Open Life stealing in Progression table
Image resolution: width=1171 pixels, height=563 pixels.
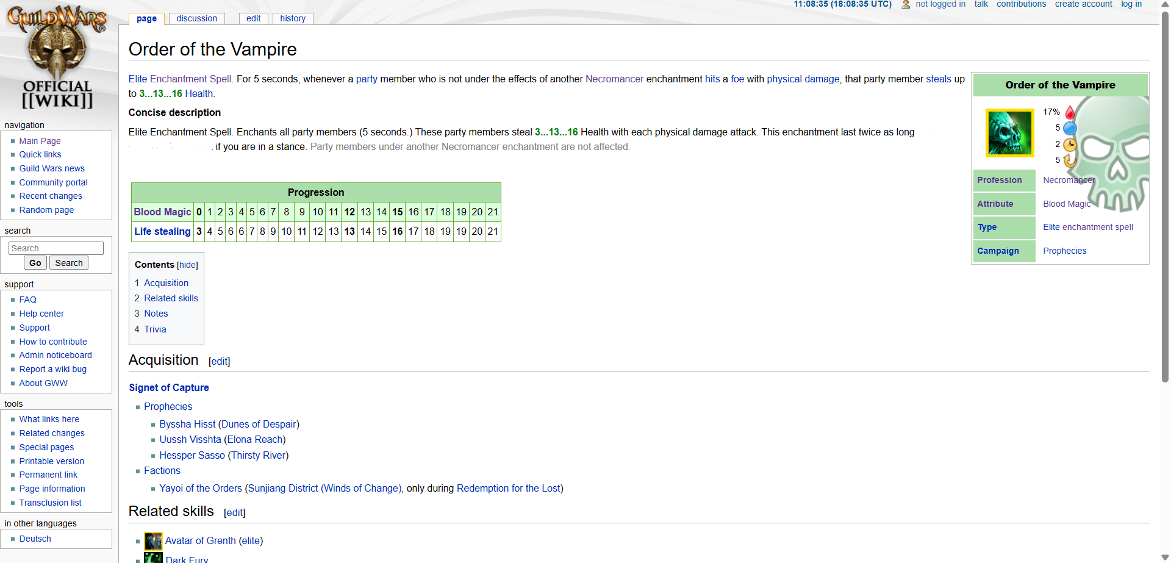162,231
